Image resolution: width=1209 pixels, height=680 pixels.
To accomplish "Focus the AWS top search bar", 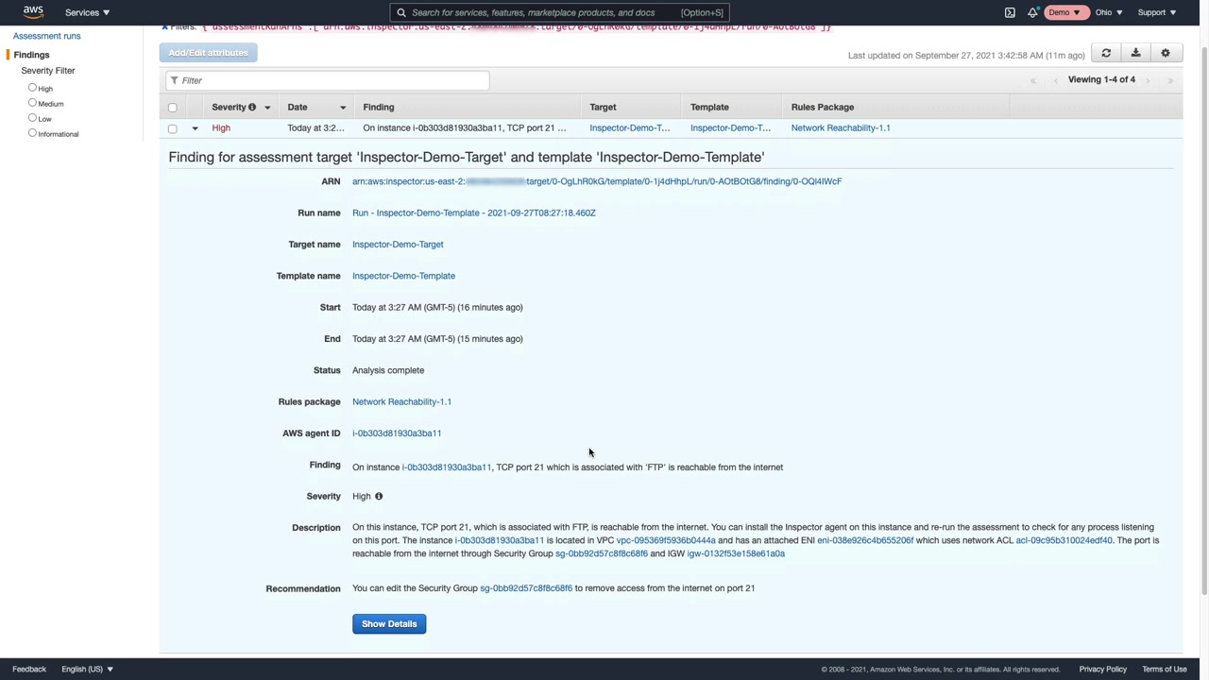I will [x=559, y=12].
